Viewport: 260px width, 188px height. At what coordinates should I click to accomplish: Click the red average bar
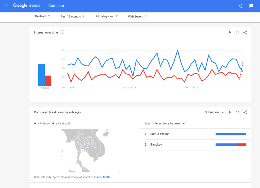(x=48, y=81)
